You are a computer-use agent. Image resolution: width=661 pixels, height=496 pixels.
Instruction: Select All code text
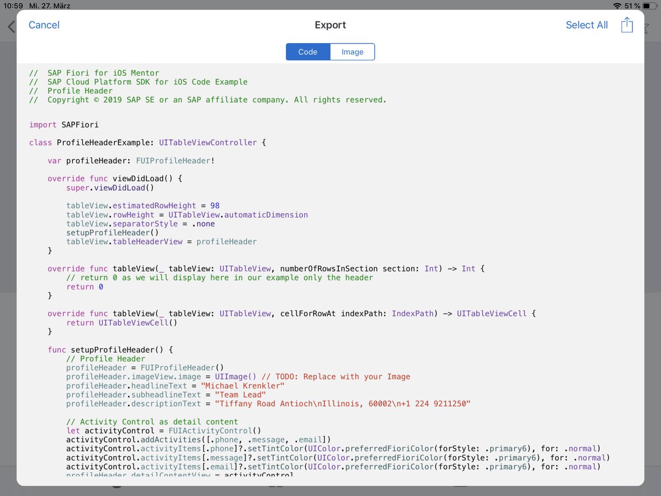pyautogui.click(x=587, y=25)
